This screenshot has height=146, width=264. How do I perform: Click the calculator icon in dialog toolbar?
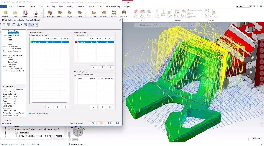click(26, 25)
